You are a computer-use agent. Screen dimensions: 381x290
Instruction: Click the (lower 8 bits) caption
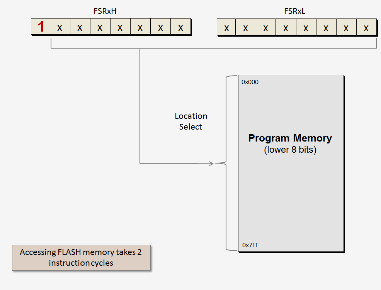pos(290,150)
